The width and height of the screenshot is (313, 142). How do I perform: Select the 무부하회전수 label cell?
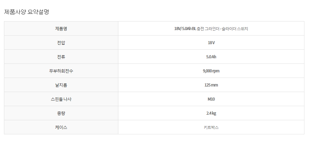[x=61, y=71]
